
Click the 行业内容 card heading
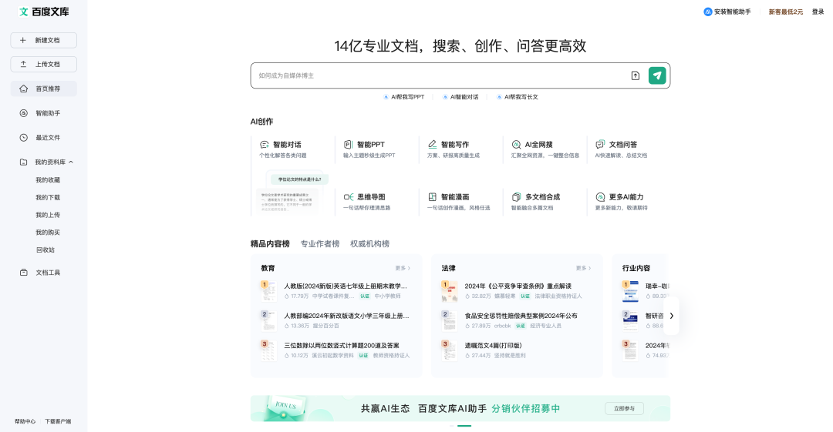pos(636,268)
